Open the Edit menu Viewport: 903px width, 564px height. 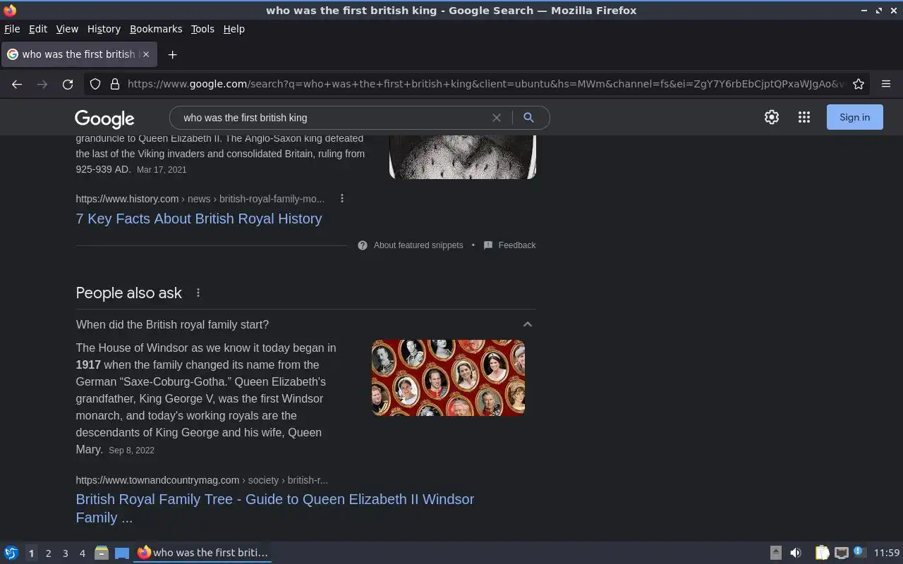[38, 29]
